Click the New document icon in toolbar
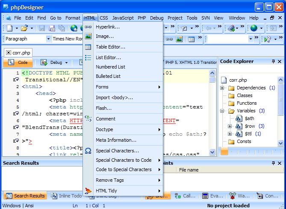This screenshot has height=209, width=286. click(x=10, y=28)
